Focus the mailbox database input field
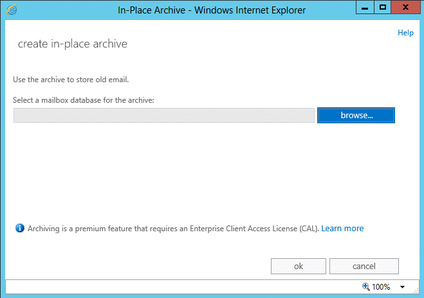Viewport: 424px width, 298px height. pos(164,115)
